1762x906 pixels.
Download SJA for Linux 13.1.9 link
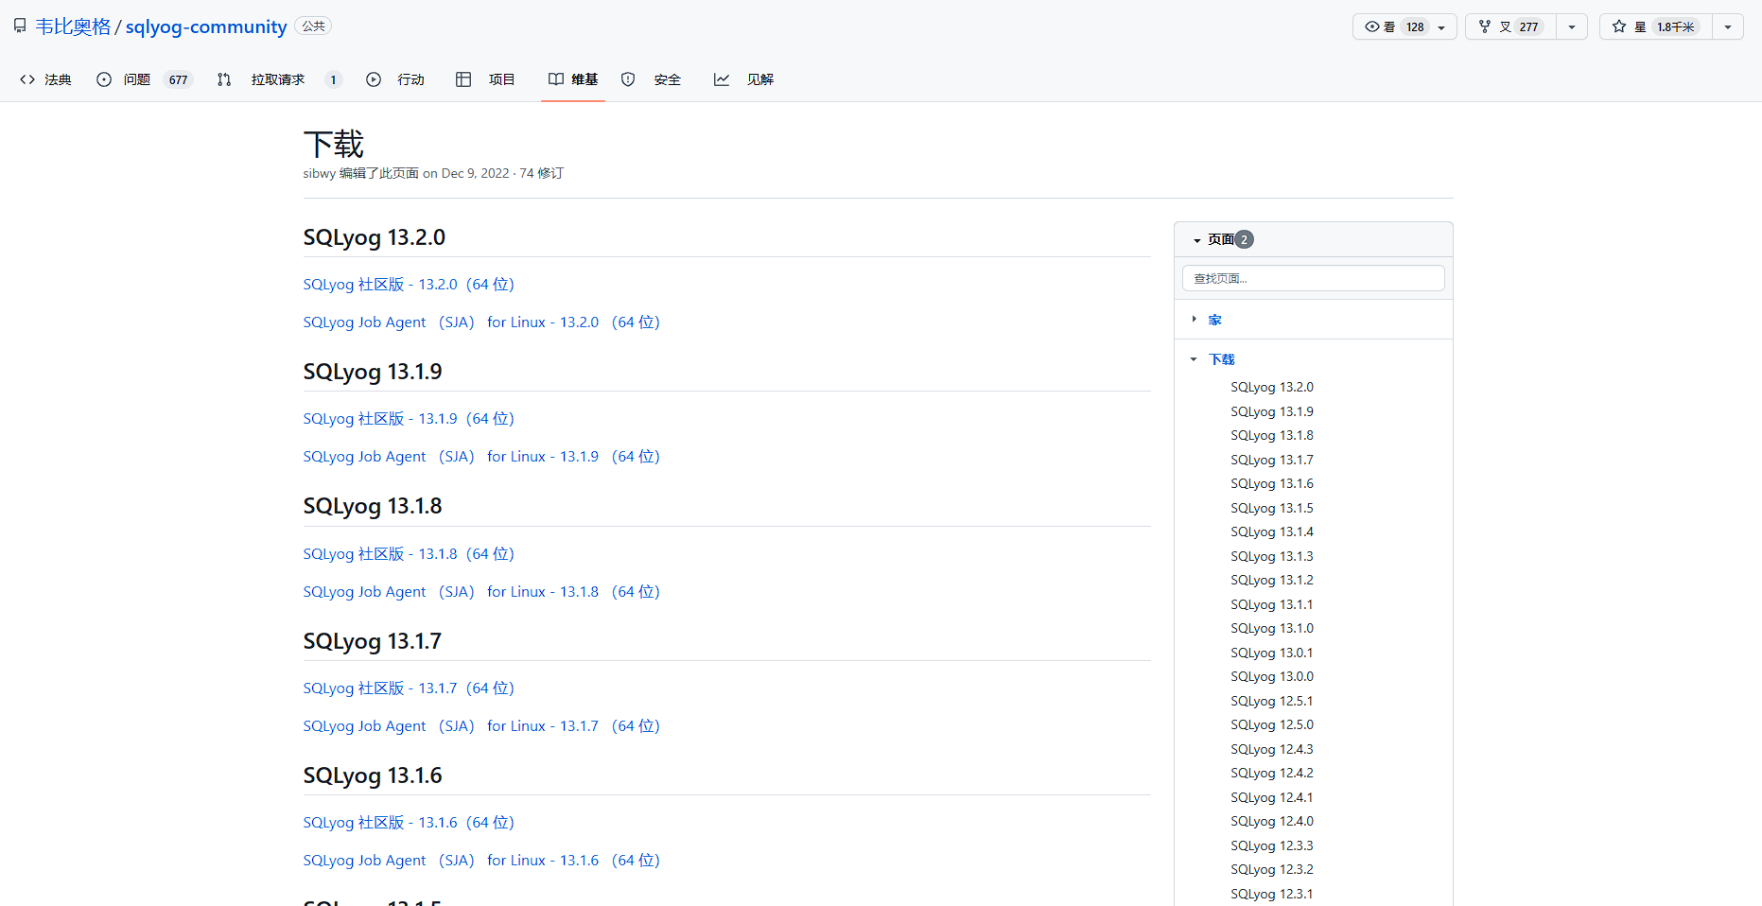click(481, 456)
